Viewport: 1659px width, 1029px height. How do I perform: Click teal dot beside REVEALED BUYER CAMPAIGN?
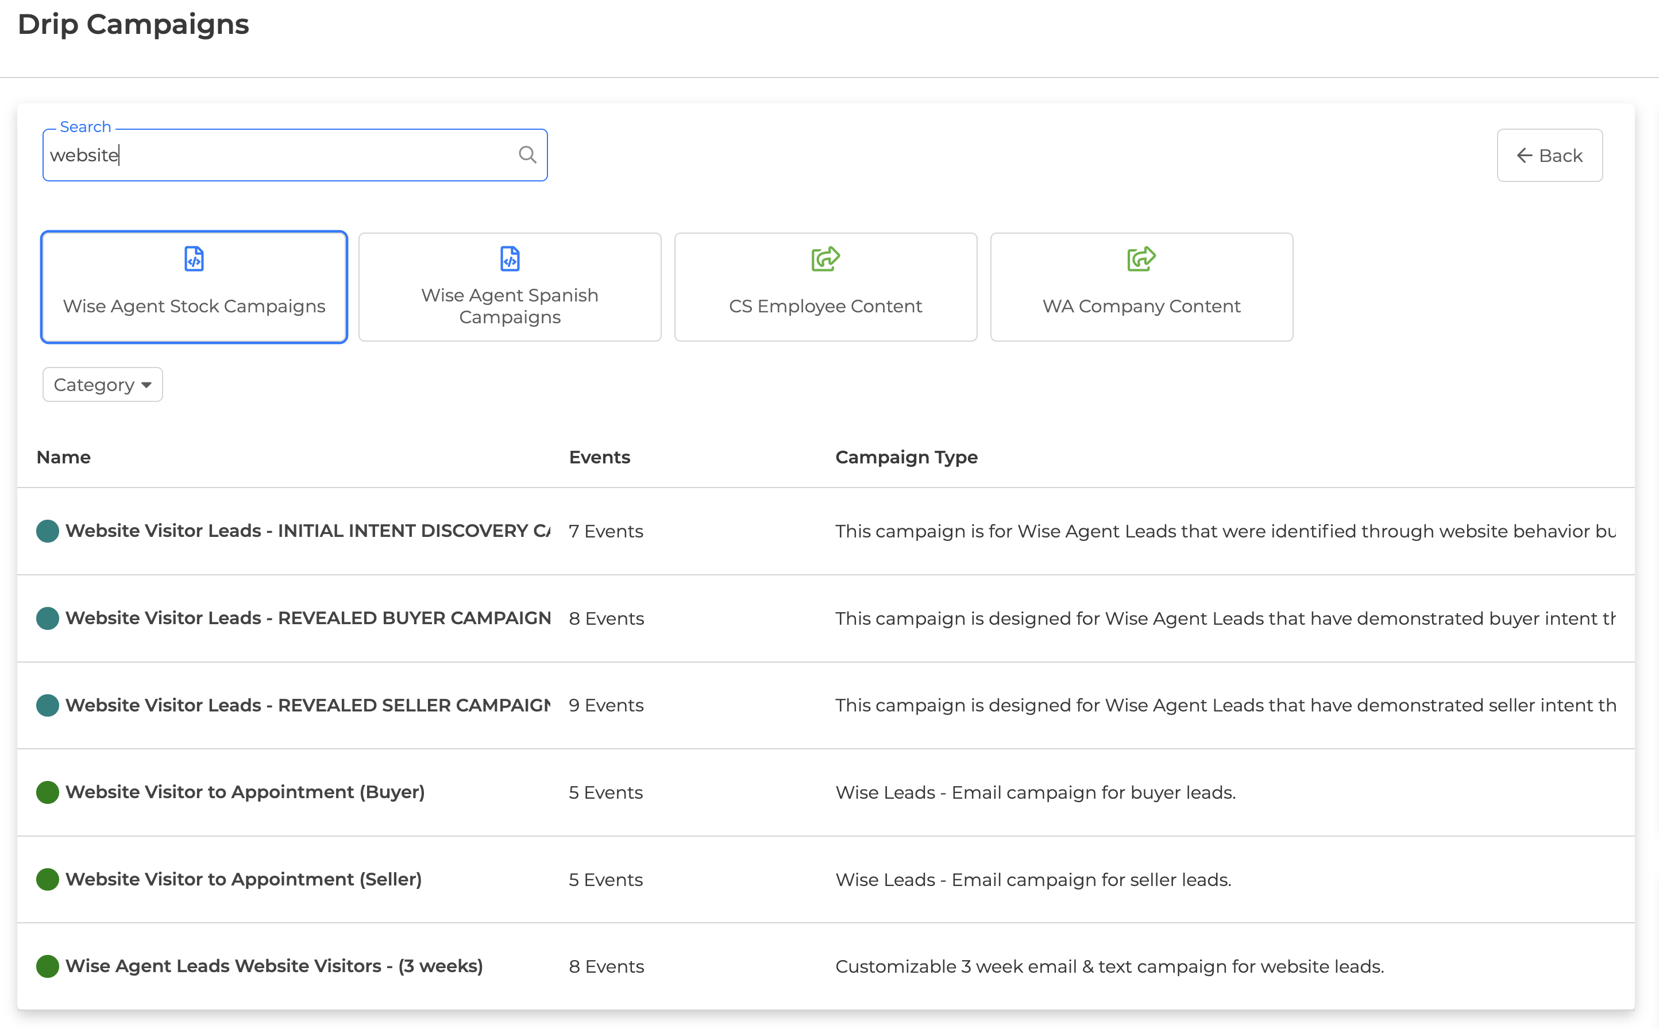pyautogui.click(x=48, y=618)
